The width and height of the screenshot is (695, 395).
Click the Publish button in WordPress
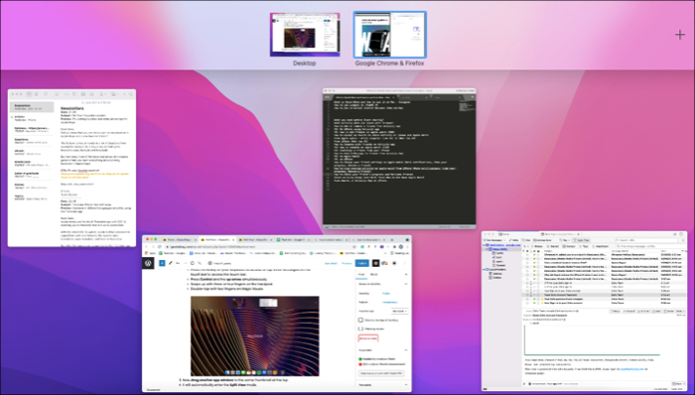coord(362,263)
